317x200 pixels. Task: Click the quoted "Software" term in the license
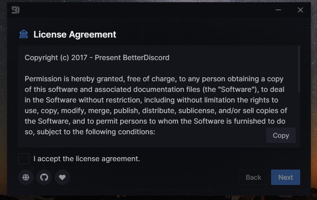pyautogui.click(x=235, y=89)
